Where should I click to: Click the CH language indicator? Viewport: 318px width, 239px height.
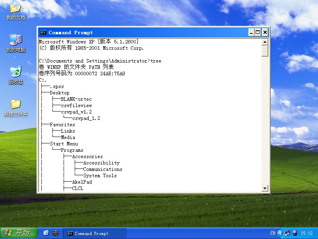tap(273, 233)
